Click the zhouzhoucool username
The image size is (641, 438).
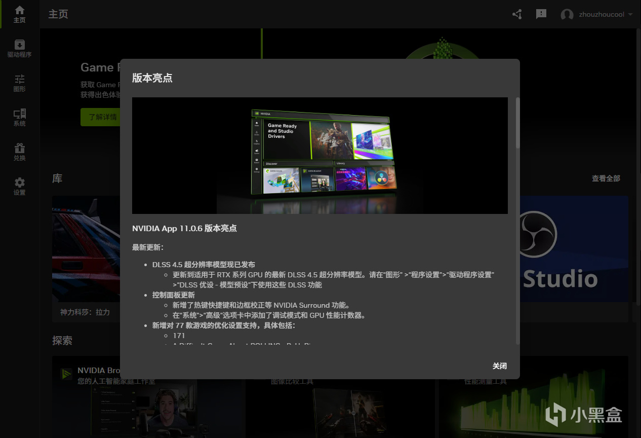602,15
